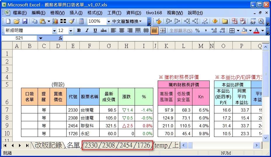
Task: Open the Name Box dropdown arrow
Action: click(x=41, y=38)
